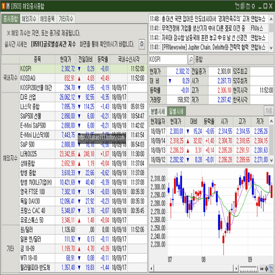Click the question mark help icon
275x275 pixels.
coord(8,6)
